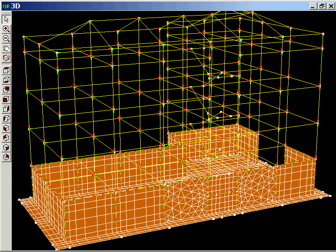
Task: Click second cube view icon in toolbar
Action: [6, 80]
